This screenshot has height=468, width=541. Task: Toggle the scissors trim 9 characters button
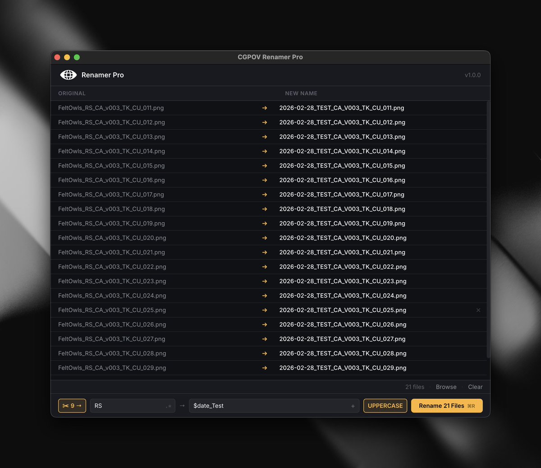coord(72,406)
